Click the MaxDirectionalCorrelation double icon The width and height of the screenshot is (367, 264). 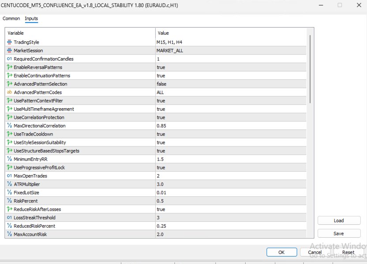pyautogui.click(x=9, y=125)
